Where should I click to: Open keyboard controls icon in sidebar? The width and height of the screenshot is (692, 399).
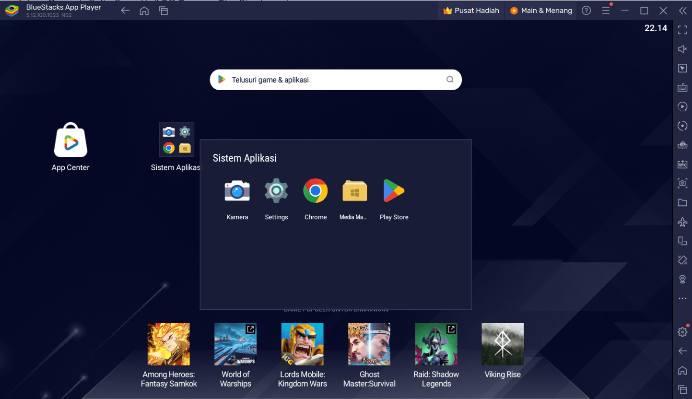[x=682, y=88]
